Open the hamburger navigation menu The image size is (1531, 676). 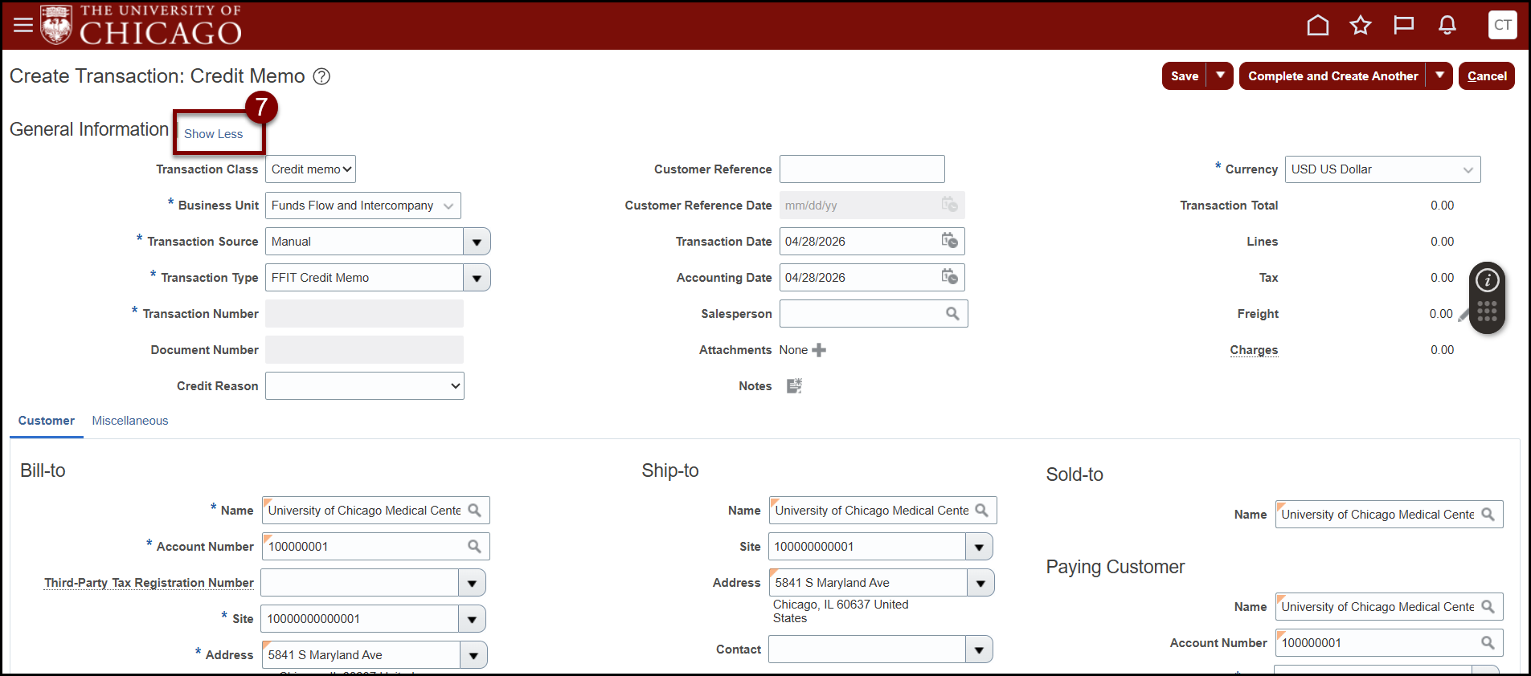click(23, 25)
